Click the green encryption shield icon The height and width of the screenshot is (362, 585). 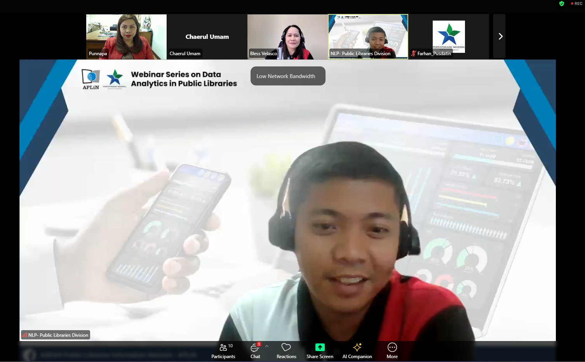pyautogui.click(x=561, y=3)
